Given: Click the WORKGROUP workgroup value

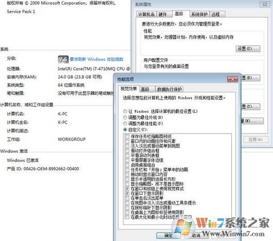Looking at the screenshot, I should 72,139.
